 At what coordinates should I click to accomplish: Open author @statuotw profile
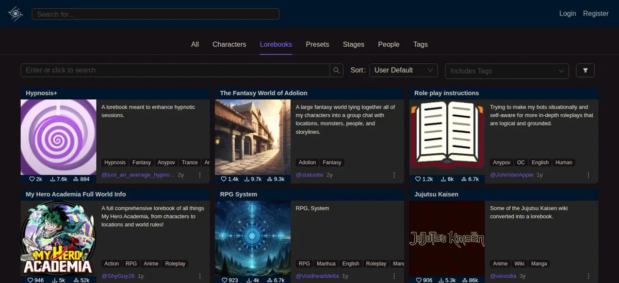309,175
